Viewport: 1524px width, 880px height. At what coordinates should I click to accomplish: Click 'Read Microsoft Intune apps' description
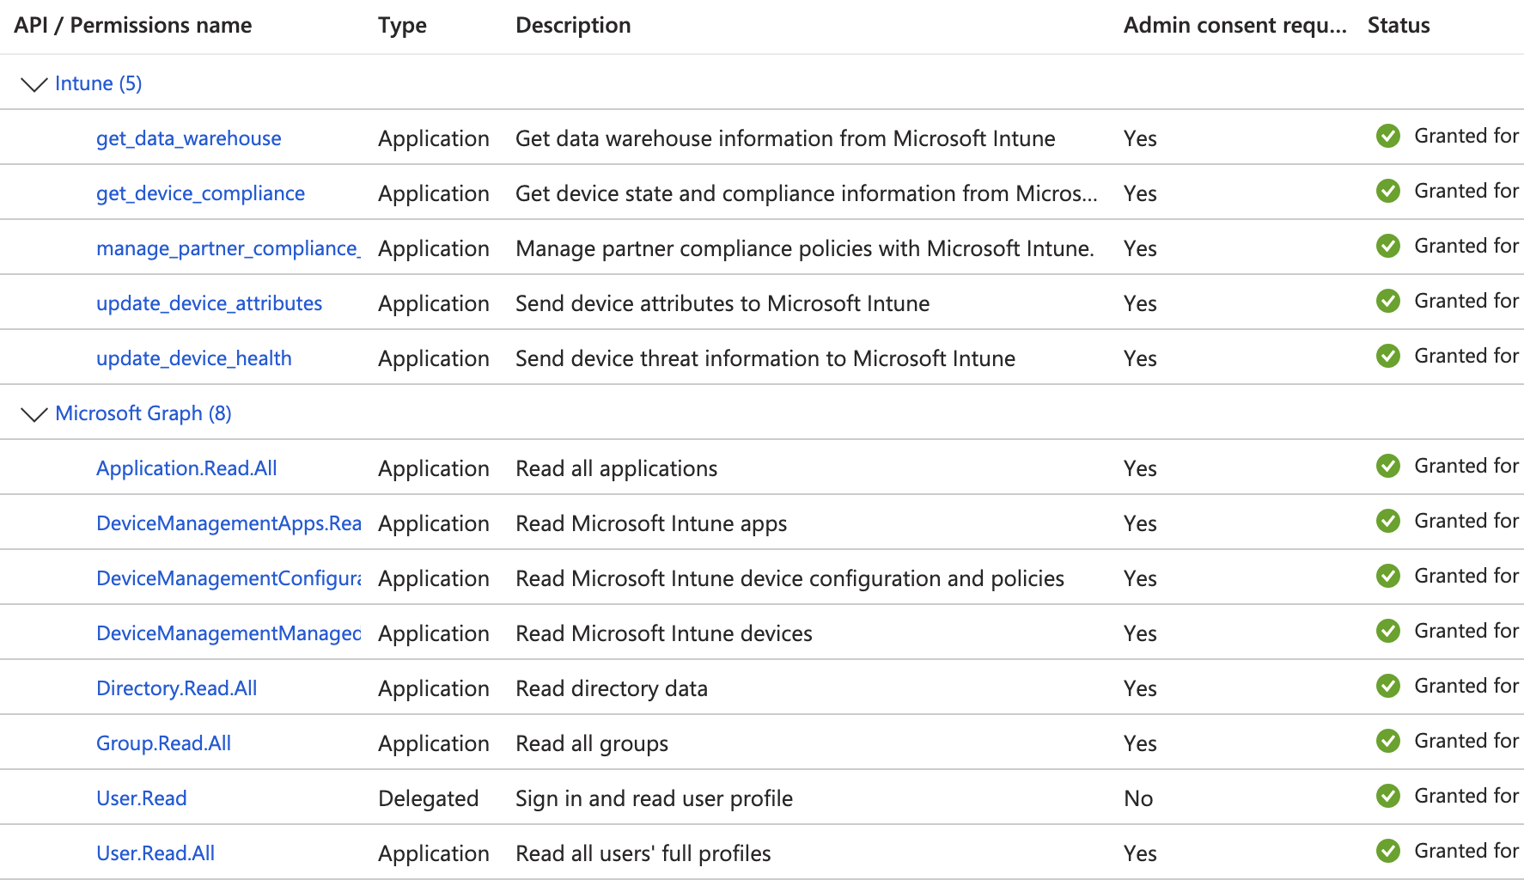coord(651,523)
